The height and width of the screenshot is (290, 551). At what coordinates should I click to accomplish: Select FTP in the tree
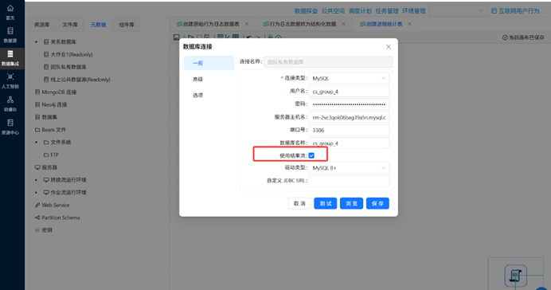pos(54,155)
